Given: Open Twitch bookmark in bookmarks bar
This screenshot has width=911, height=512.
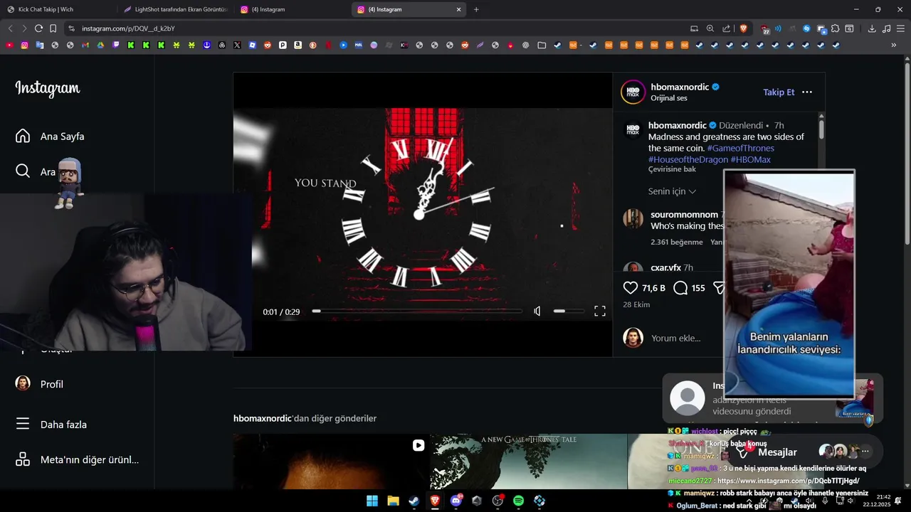Looking at the screenshot, I should pyautogui.click(x=116, y=45).
